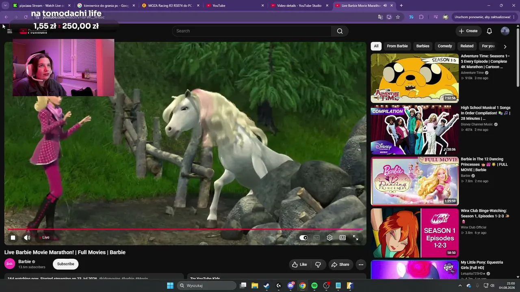Open more actions menu below the video
This screenshot has height=292, width=520.
[x=361, y=264]
